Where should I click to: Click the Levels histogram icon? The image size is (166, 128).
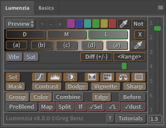[55, 77]
